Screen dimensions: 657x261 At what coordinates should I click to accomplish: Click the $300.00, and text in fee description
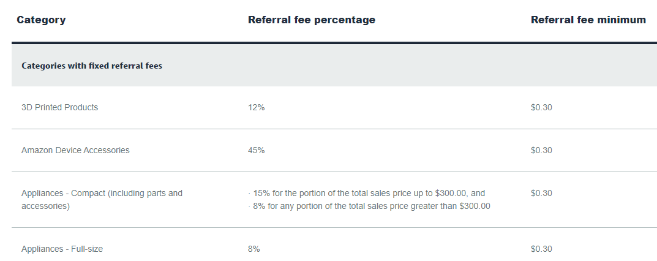(460, 193)
